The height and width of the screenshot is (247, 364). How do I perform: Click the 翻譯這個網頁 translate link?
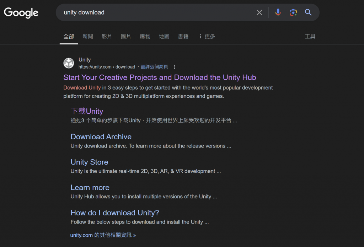coord(154,67)
